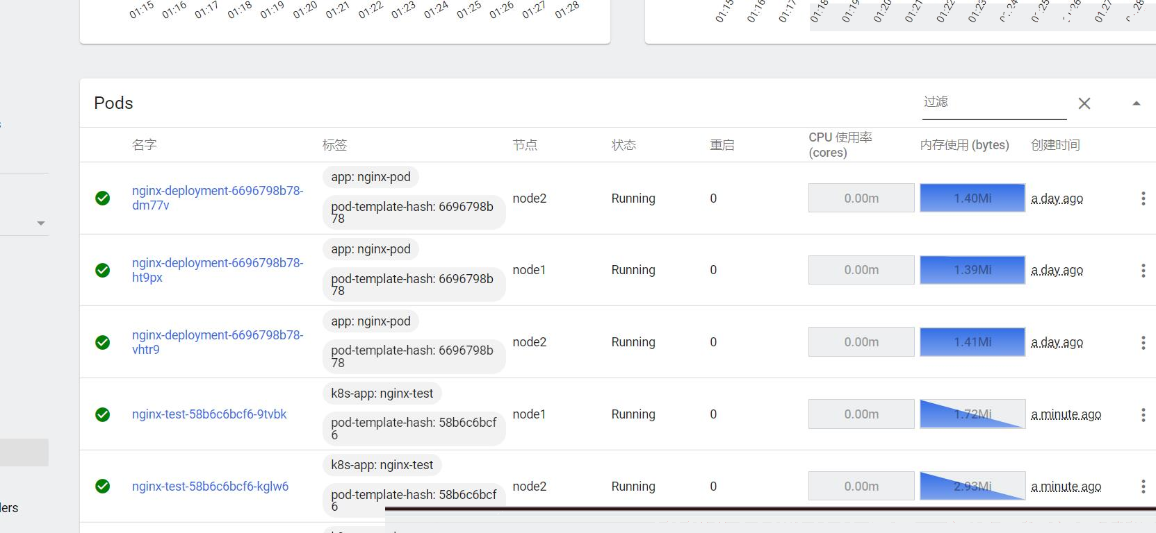
Task: Click 1.40Mi memory usage bar
Action: click(972, 198)
